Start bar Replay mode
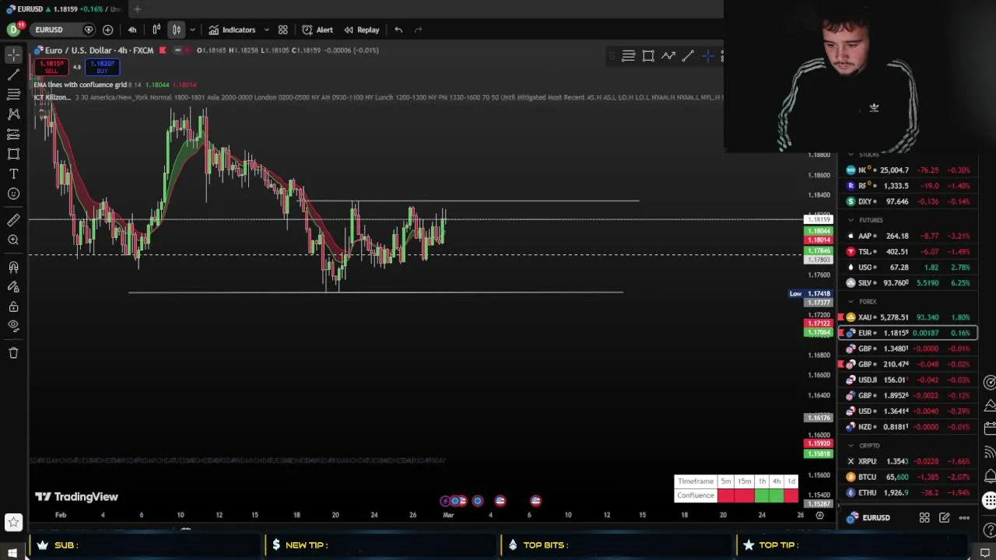 [x=362, y=30]
